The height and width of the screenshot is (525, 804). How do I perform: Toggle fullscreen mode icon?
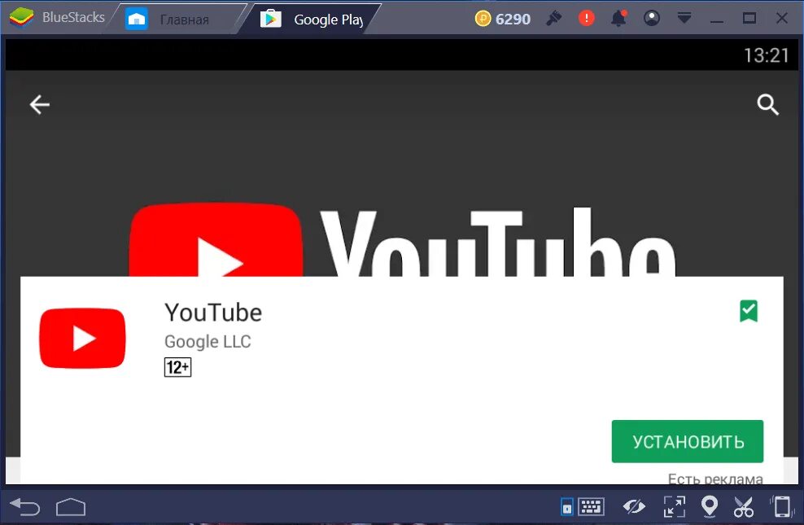(x=675, y=506)
